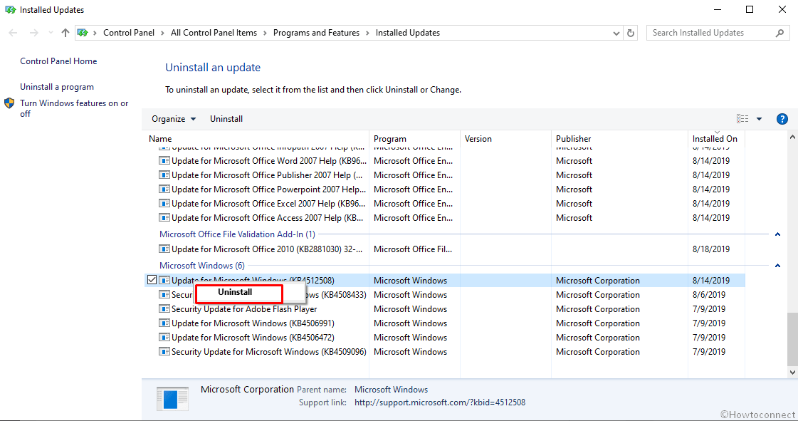Click icon of KB4512508 update row
The width and height of the screenshot is (798, 421).
click(164, 281)
